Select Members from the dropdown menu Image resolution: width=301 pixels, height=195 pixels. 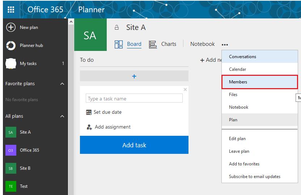(260, 82)
